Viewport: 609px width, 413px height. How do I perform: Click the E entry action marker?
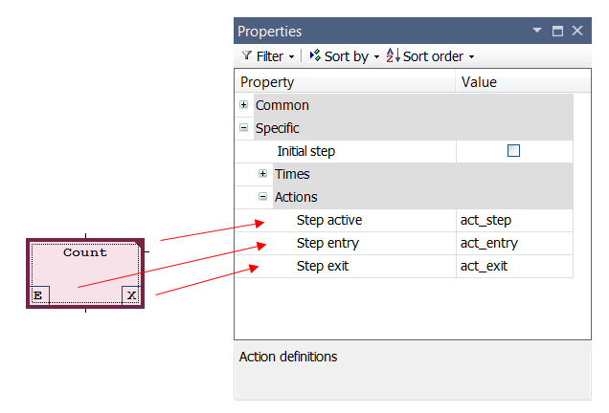pyautogui.click(x=39, y=295)
